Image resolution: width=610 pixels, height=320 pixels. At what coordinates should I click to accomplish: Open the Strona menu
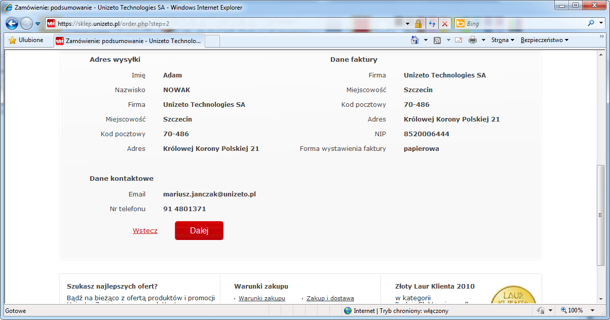[x=503, y=40]
